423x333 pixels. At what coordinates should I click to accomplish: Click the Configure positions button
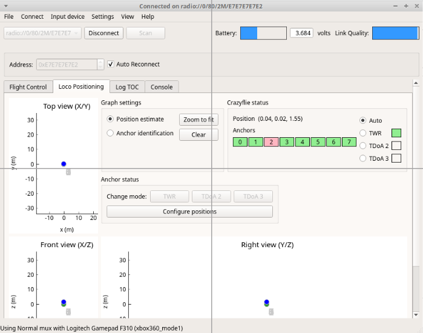tap(189, 212)
